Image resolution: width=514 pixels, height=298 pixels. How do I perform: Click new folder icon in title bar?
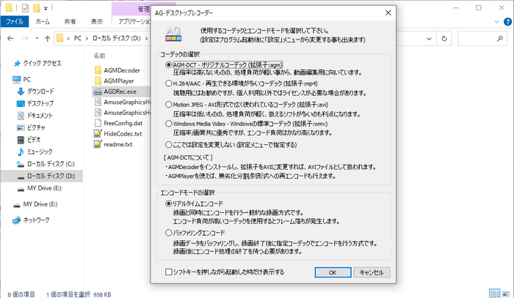pyautogui.click(x=37, y=8)
